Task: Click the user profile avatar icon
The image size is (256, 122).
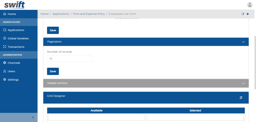Action: (249, 5)
